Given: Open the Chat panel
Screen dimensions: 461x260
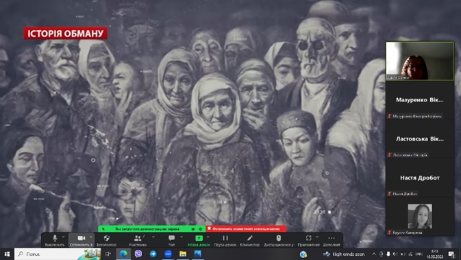Looking at the screenshot, I should [x=171, y=240].
